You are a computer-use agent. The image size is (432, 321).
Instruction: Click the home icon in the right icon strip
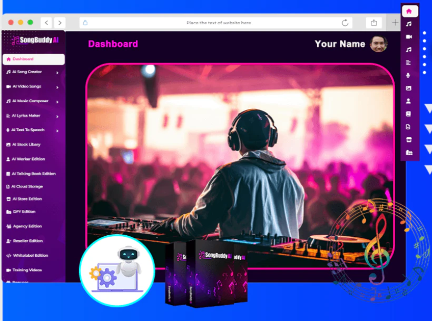[410, 11]
